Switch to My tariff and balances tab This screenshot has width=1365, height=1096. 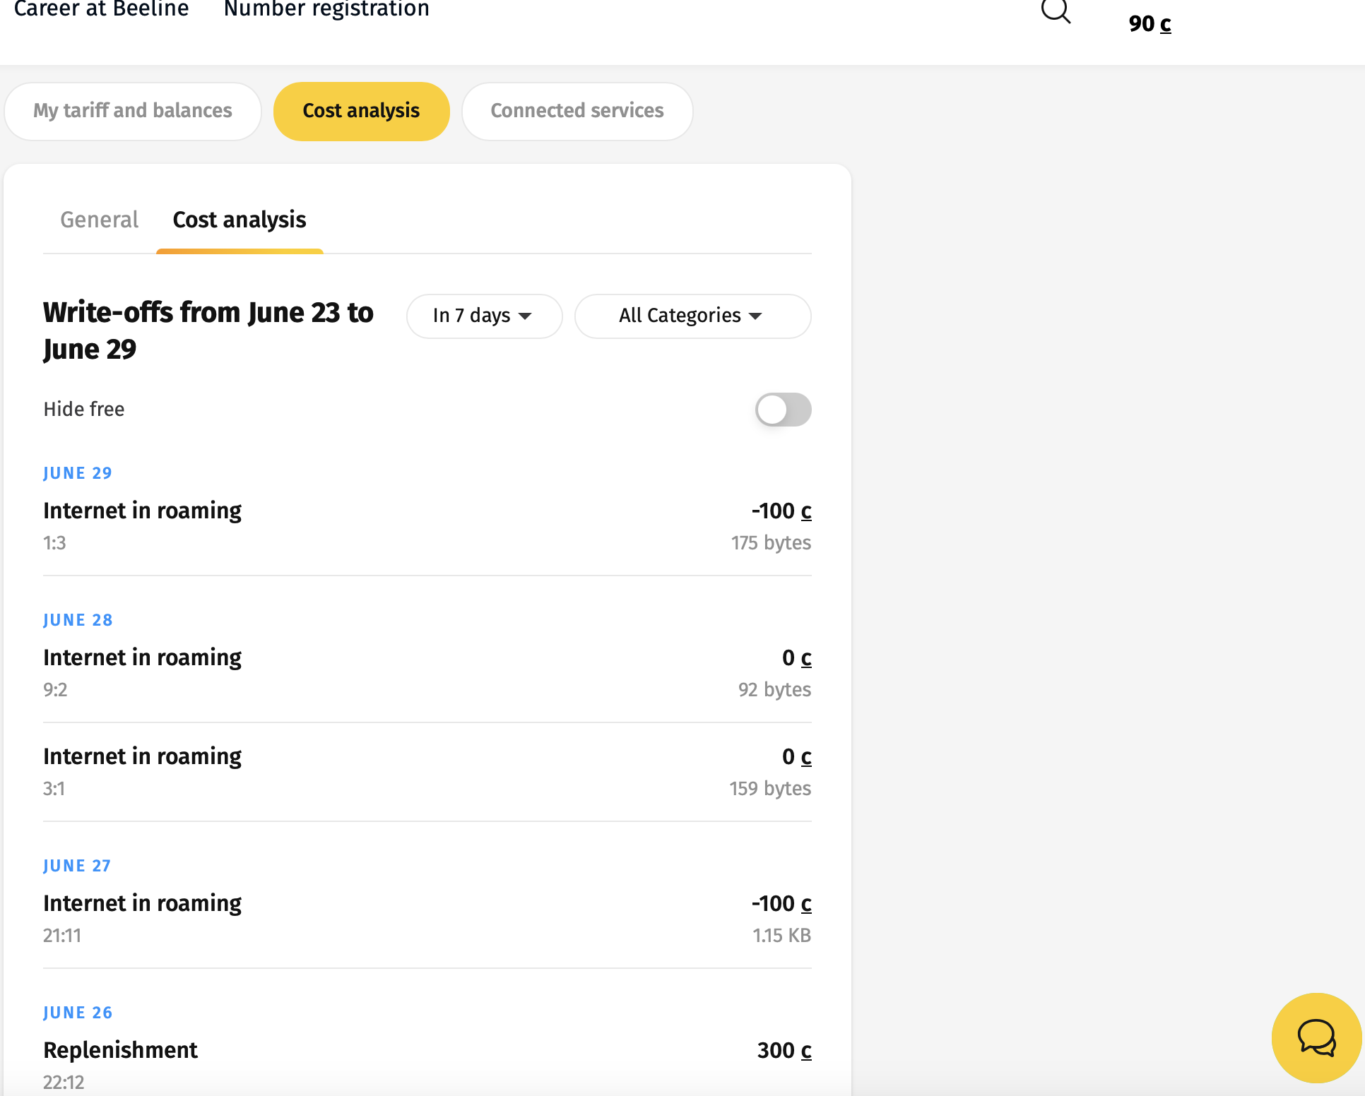pyautogui.click(x=133, y=111)
